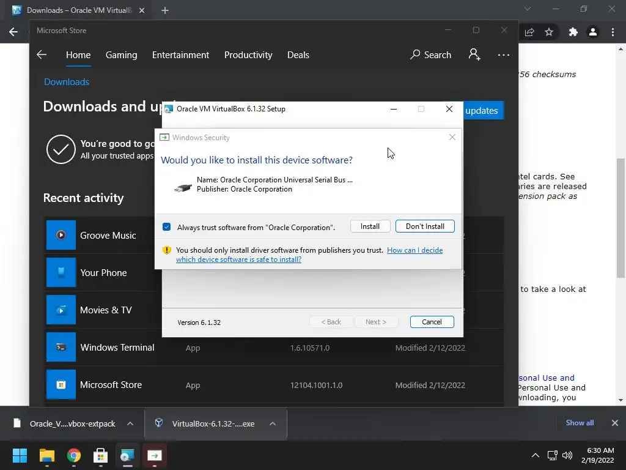Image resolution: width=626 pixels, height=470 pixels.
Task: Open Chrome's three-dot menu
Action: 613,32
